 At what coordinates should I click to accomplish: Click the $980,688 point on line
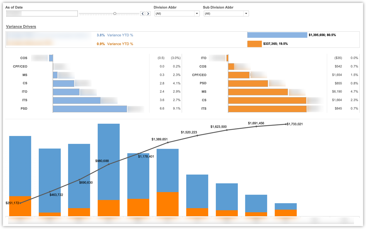coord(109,164)
